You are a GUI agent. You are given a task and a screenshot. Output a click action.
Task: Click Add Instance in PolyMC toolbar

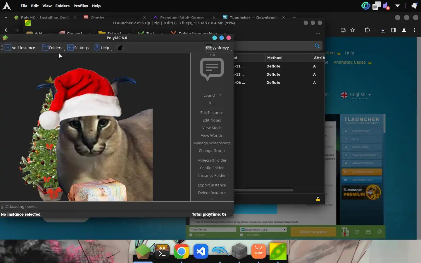(x=20, y=48)
